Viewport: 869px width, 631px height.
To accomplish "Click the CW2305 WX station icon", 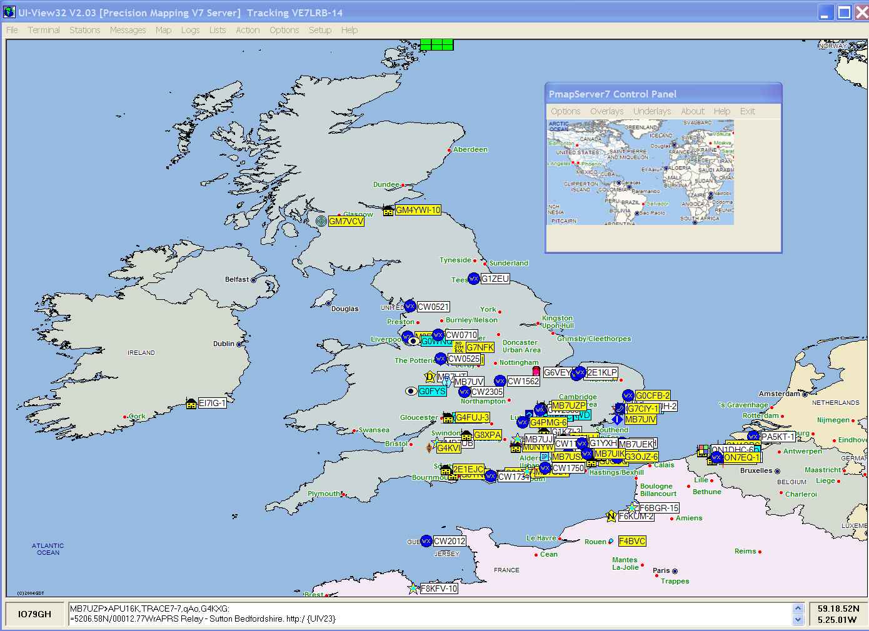I will (x=464, y=392).
